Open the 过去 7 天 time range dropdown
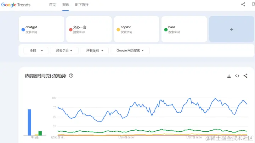255x143 pixels. [64, 50]
